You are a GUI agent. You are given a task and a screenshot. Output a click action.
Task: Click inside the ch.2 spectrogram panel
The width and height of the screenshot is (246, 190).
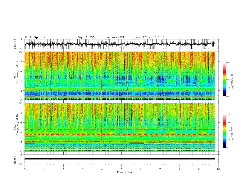120,127
